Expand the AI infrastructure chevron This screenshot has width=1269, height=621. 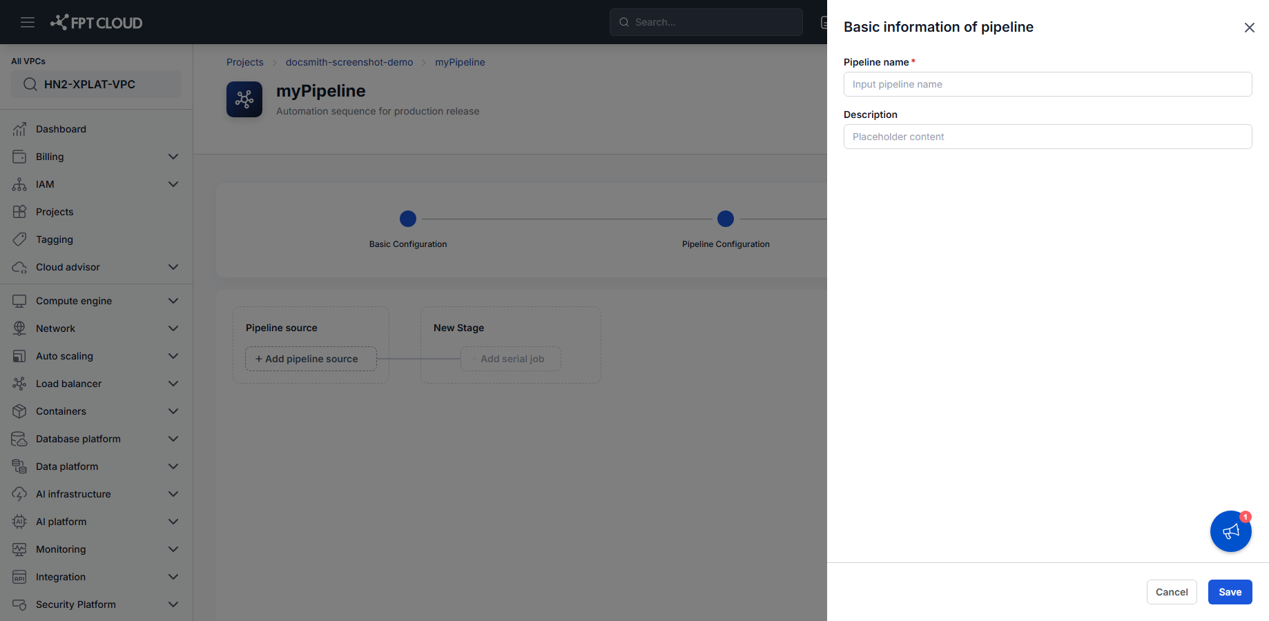[173, 494]
